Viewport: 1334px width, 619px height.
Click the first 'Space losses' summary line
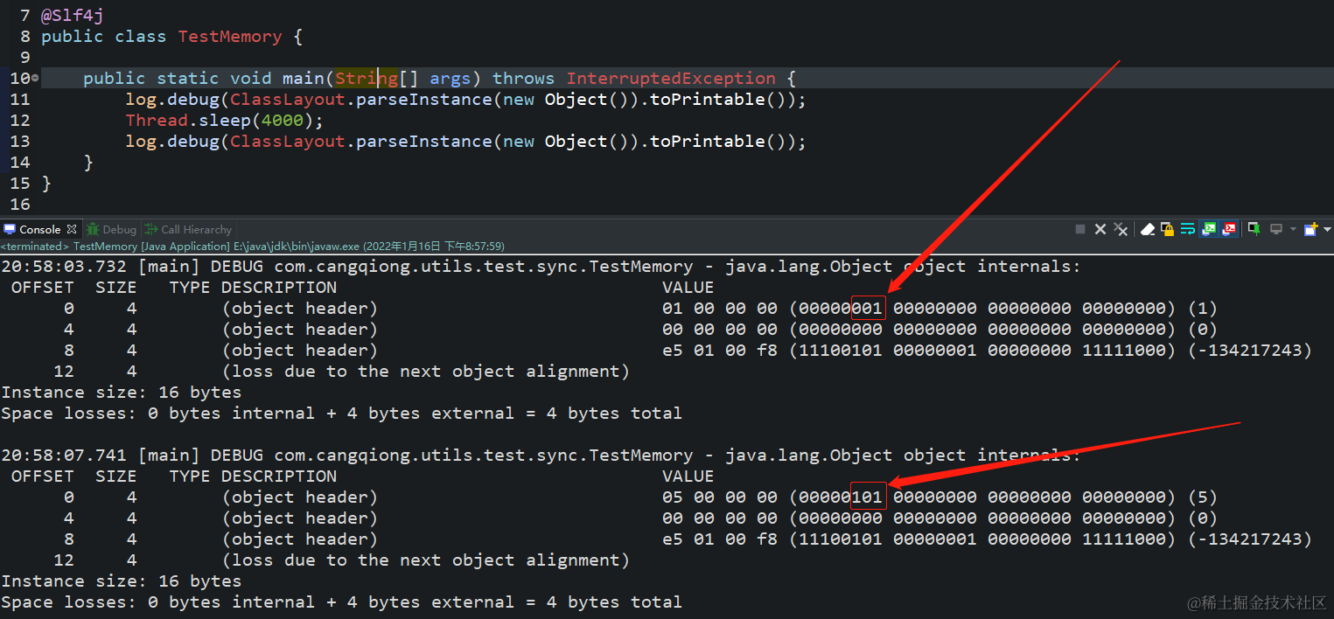coord(341,414)
